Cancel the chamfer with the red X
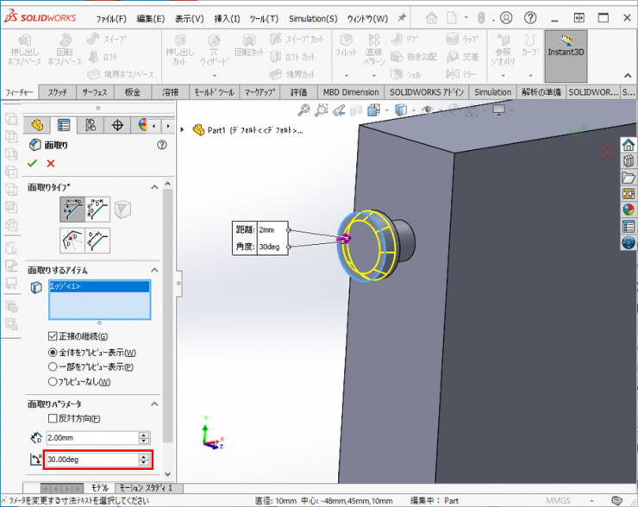 click(51, 163)
